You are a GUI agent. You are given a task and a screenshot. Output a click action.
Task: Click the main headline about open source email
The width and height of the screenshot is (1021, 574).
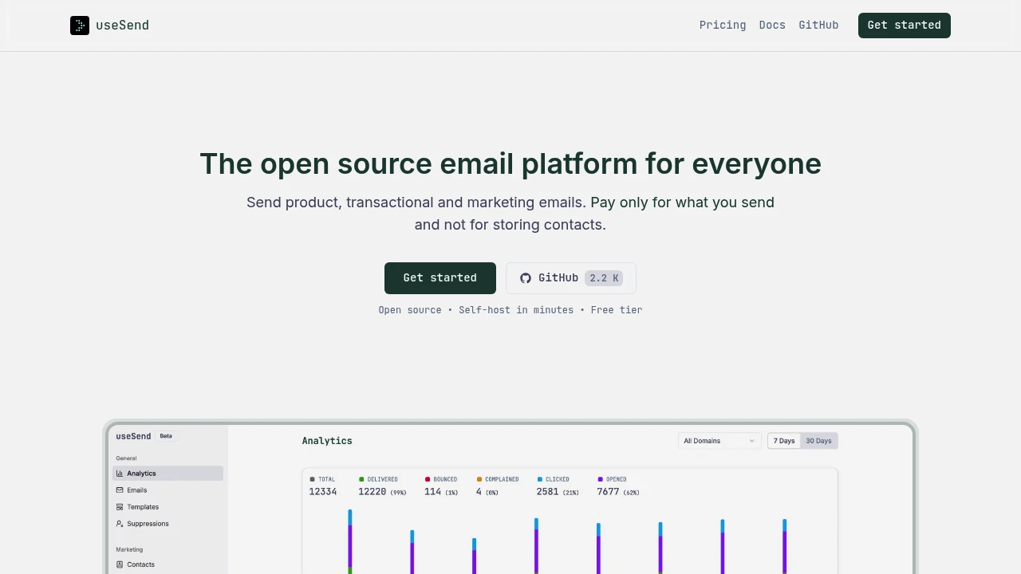[x=510, y=163]
